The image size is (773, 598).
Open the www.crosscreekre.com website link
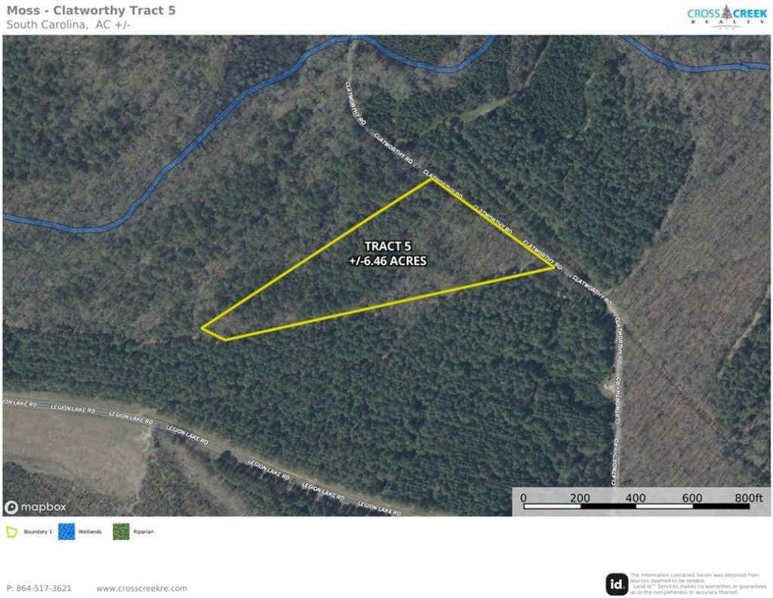coord(141,588)
